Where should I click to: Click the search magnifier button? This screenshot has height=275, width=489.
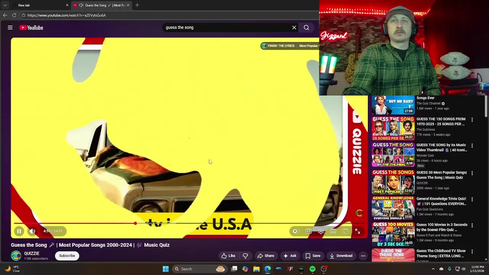(306, 27)
